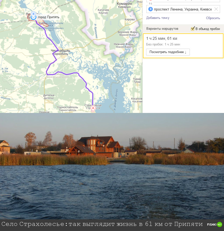Click the 'Горностайполь' label on map
Image resolution: width=224 pixels, height=231 pixels.
pos(67,107)
